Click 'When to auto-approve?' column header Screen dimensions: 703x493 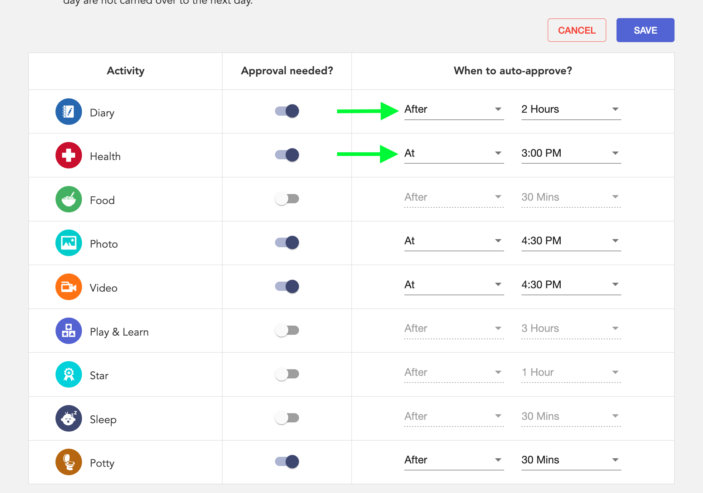(x=513, y=71)
